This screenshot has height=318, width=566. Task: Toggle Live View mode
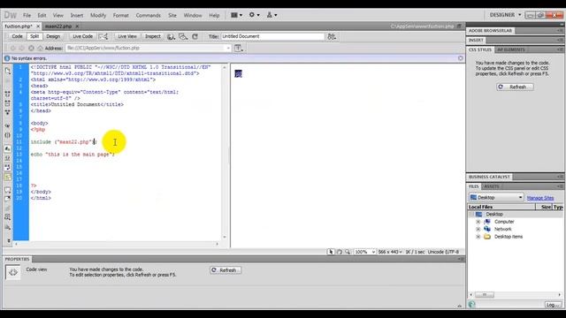(127, 36)
